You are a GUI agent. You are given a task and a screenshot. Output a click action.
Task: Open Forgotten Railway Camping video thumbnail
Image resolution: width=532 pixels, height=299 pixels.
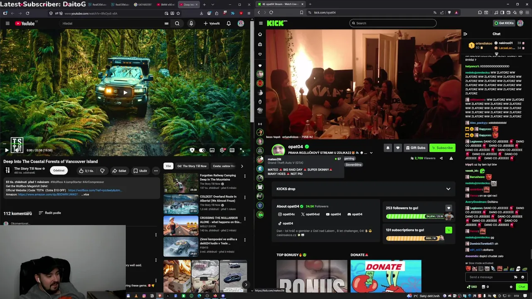(181, 183)
